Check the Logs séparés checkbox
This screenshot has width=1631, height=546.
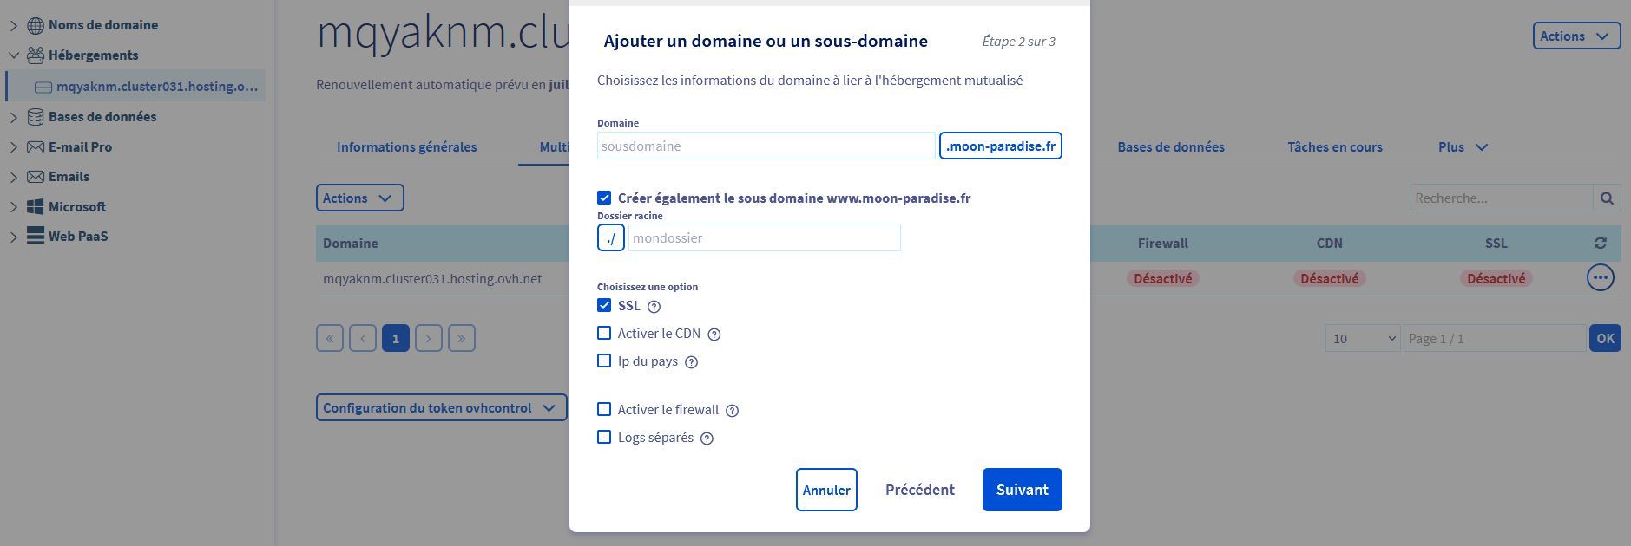[x=604, y=438]
